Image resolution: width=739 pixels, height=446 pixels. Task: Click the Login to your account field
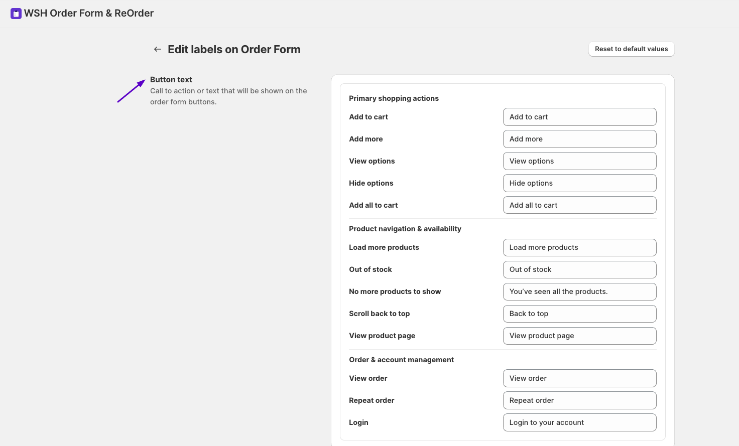(579, 422)
